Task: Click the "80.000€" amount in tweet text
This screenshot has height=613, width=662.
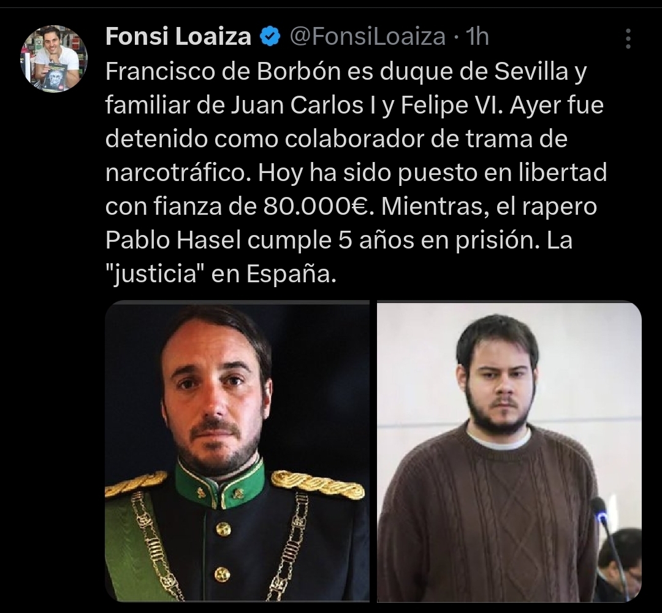Action: point(319,206)
